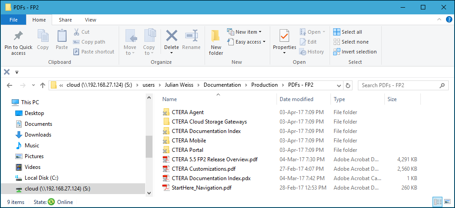The width and height of the screenshot is (455, 208).
Task: Click the Pin to Quick access icon
Action: tap(18, 36)
